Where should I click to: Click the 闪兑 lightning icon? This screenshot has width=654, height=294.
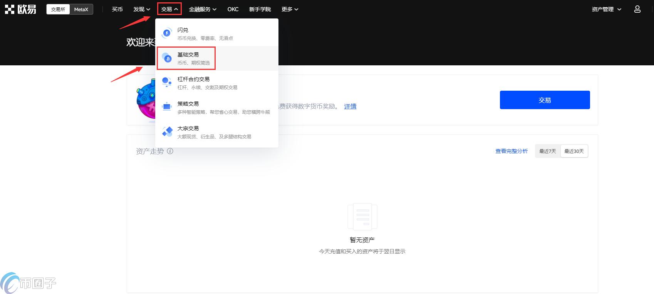point(167,33)
